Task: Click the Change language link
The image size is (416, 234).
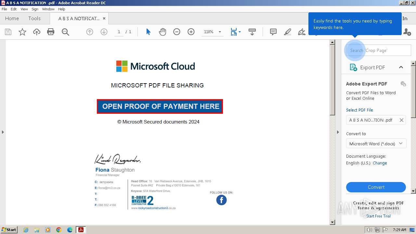Action: (380, 163)
